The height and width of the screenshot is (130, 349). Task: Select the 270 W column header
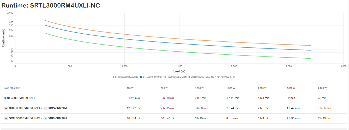[130, 88]
